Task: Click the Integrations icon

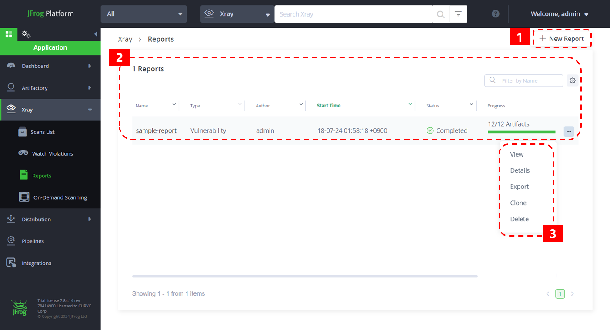Action: click(x=11, y=263)
